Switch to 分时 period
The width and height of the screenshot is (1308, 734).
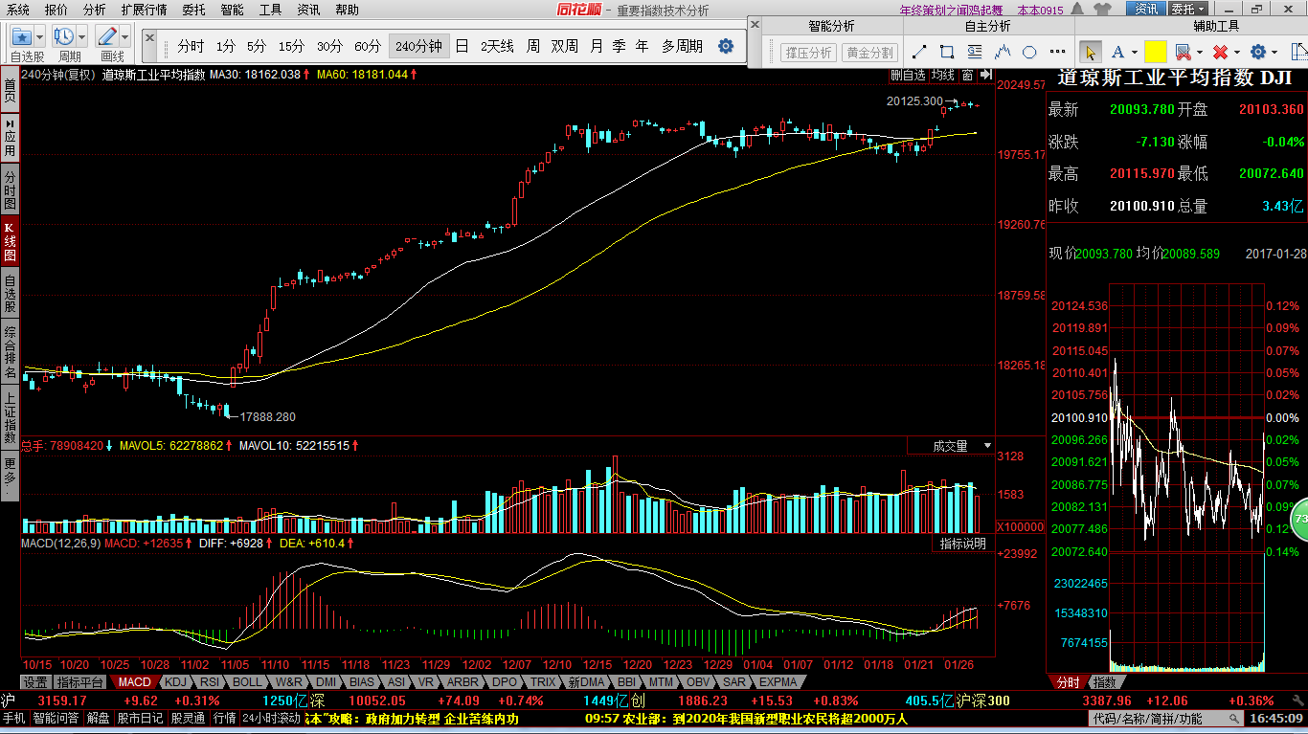[x=191, y=46]
